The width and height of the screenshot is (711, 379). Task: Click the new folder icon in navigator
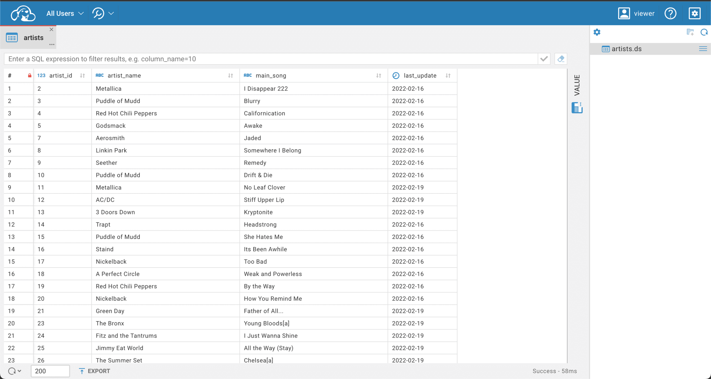(x=690, y=32)
